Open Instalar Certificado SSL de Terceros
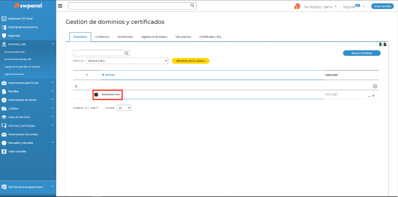The width and height of the screenshot is (398, 197). 22,67
